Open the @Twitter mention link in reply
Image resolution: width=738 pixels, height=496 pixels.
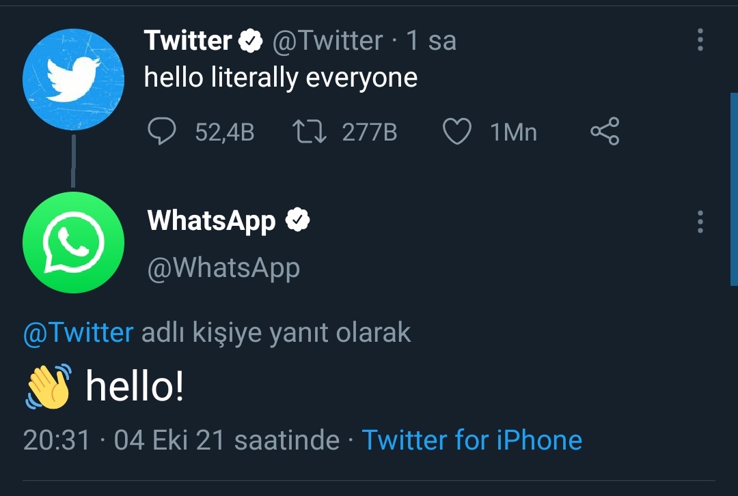78,333
